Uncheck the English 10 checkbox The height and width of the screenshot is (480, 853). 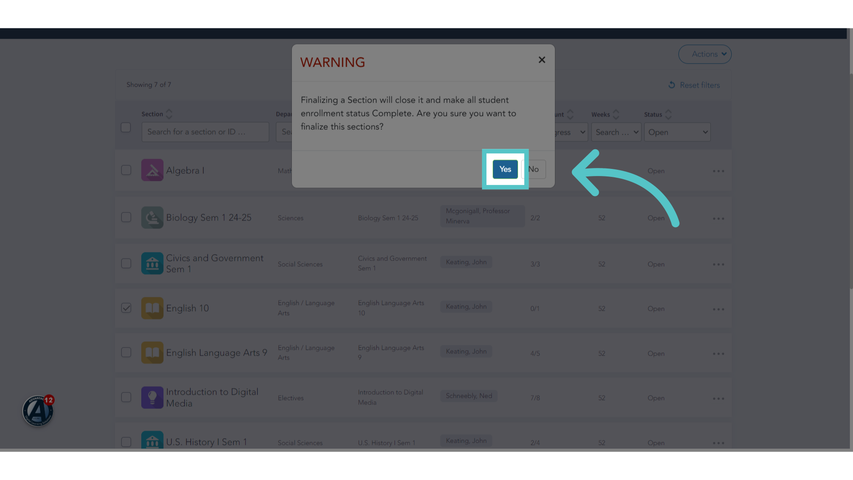tap(126, 308)
